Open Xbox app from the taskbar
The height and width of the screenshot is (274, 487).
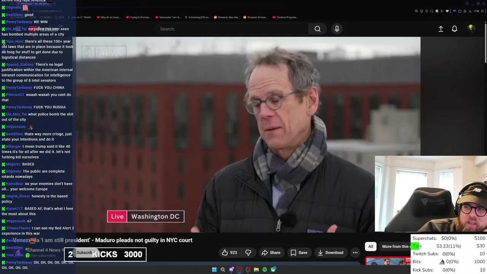coord(273,269)
